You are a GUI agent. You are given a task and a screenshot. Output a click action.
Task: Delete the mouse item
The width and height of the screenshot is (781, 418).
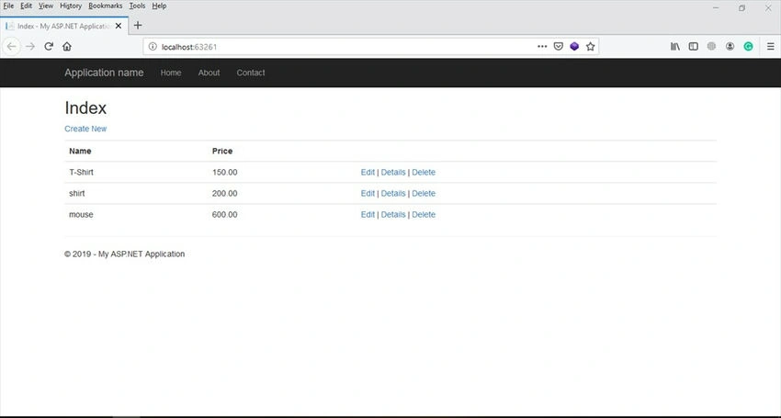[x=424, y=215]
